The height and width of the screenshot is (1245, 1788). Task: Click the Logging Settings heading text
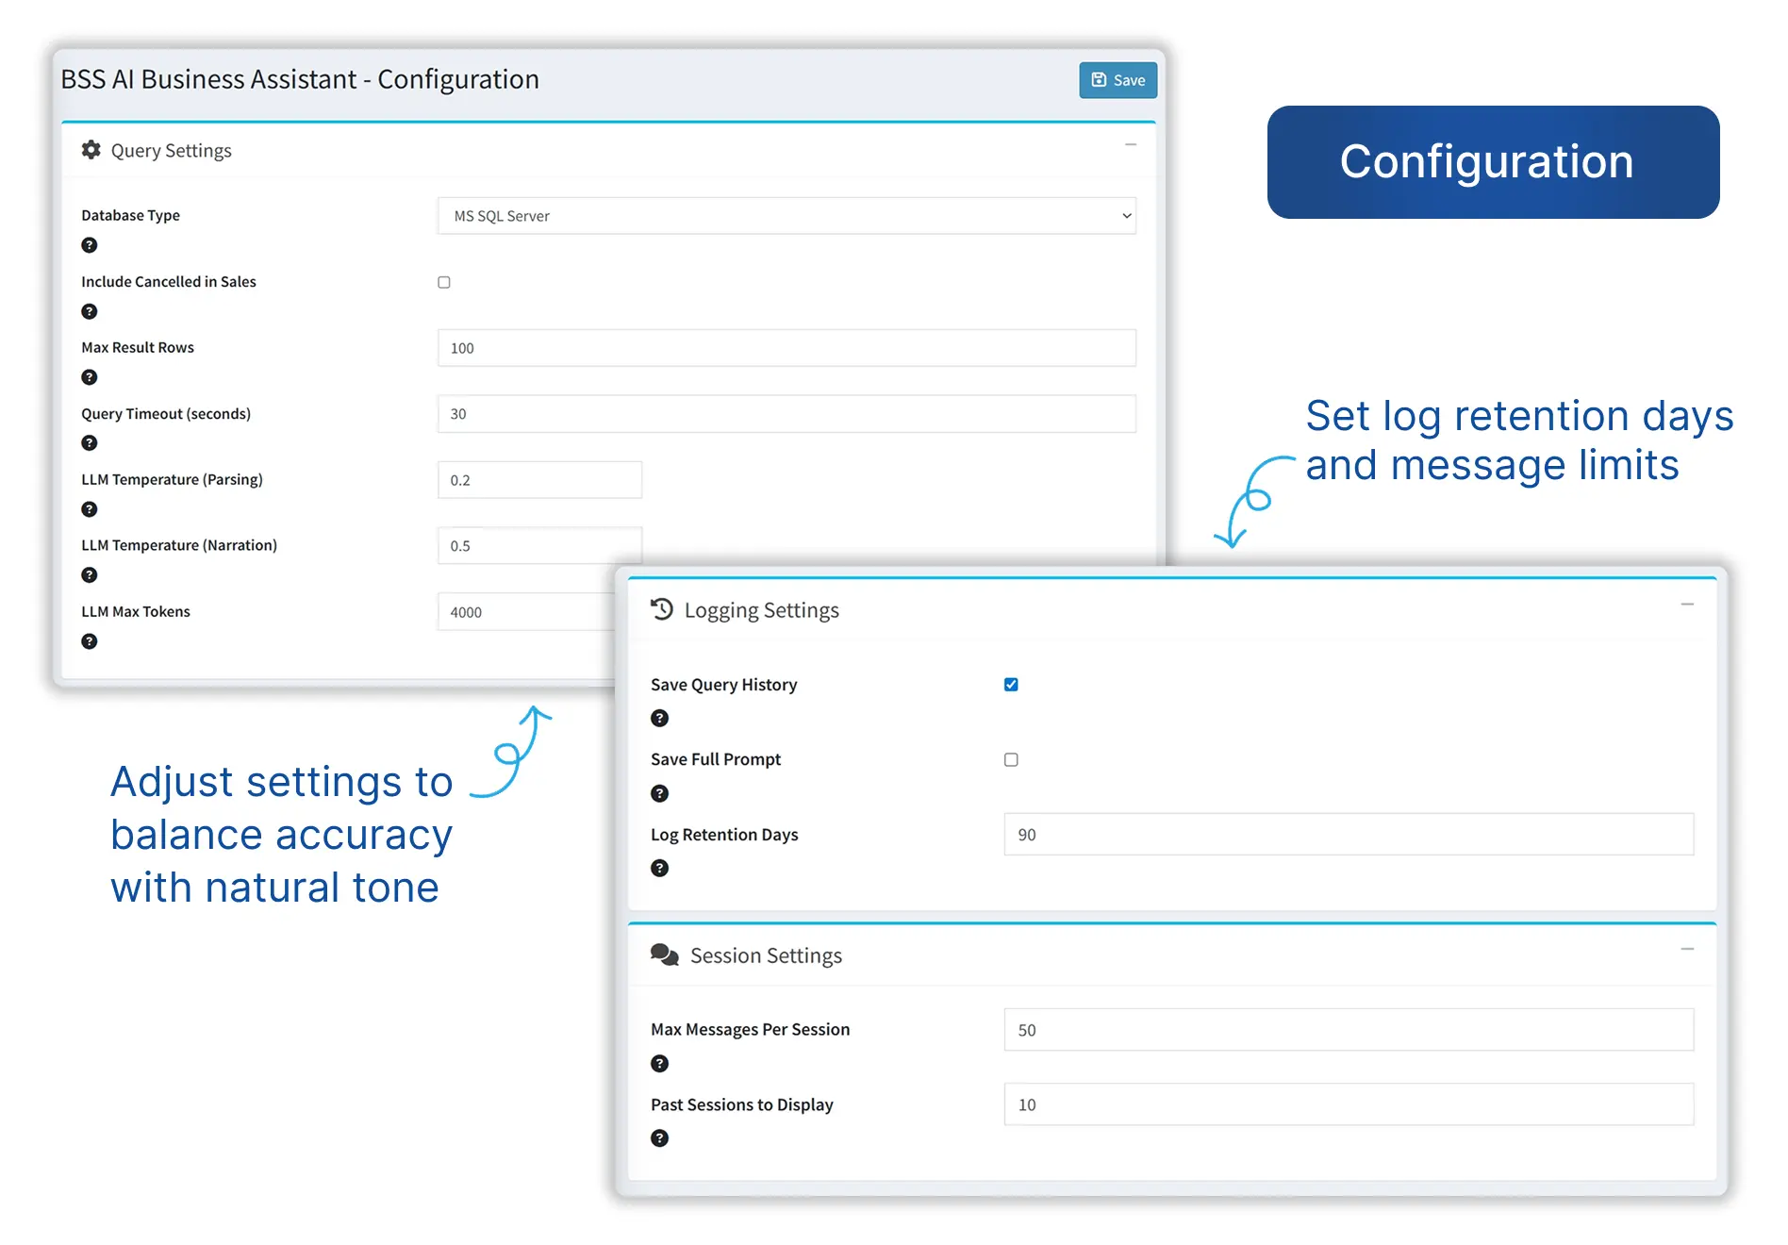pyautogui.click(x=762, y=610)
